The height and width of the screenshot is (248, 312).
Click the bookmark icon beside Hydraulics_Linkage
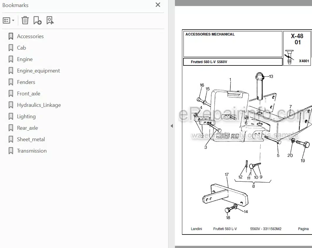click(x=11, y=105)
